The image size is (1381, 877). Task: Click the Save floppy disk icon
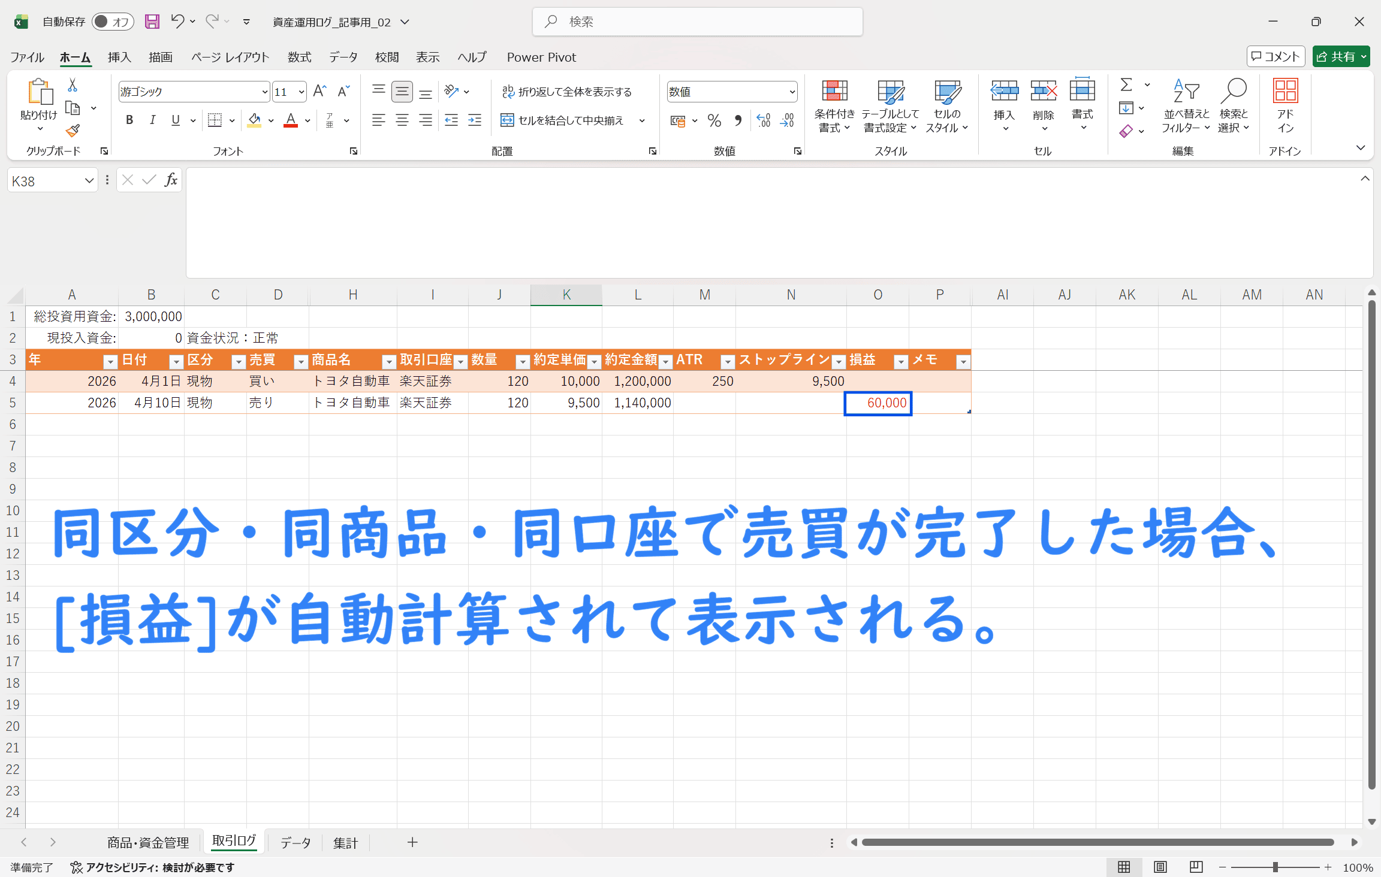click(152, 22)
